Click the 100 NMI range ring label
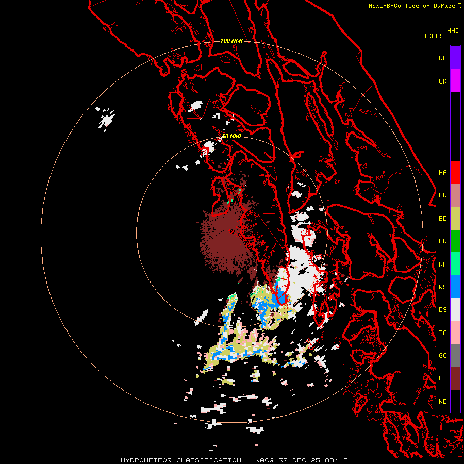The width and height of the screenshot is (464, 464). (231, 41)
